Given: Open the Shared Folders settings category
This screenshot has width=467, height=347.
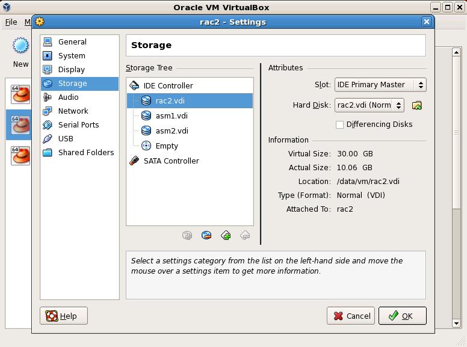Looking at the screenshot, I should click(x=85, y=152).
